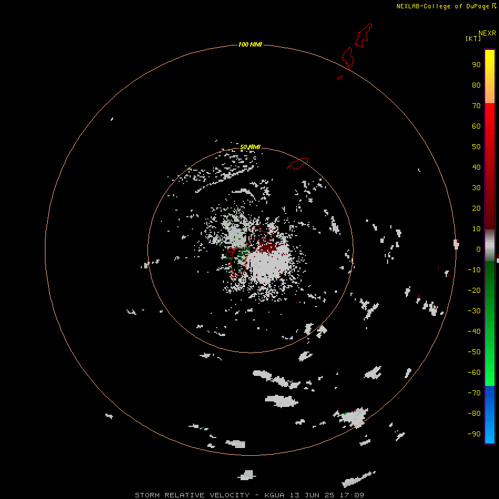Select the -90 knot scale label
The height and width of the screenshot is (499, 499).
(x=474, y=434)
